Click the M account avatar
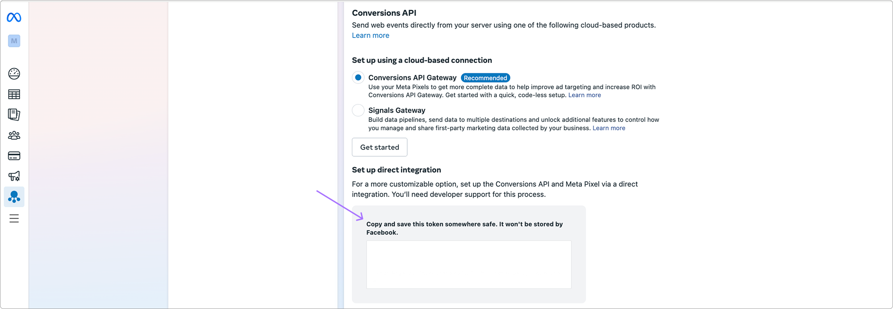The width and height of the screenshot is (893, 309). 14,41
